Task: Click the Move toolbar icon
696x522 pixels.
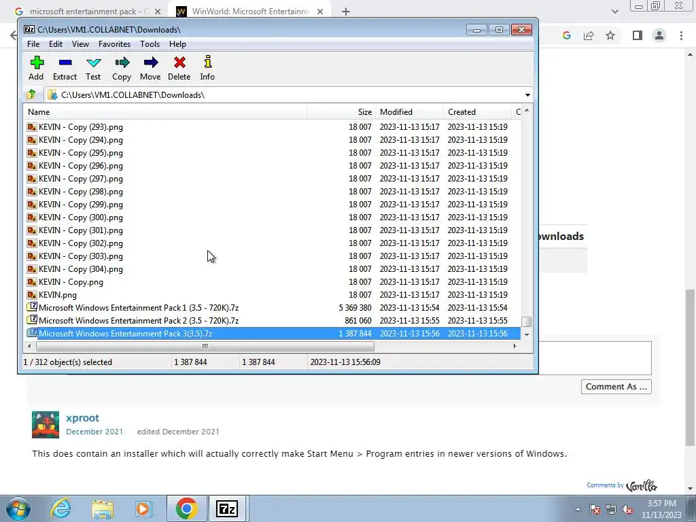Action: click(150, 68)
